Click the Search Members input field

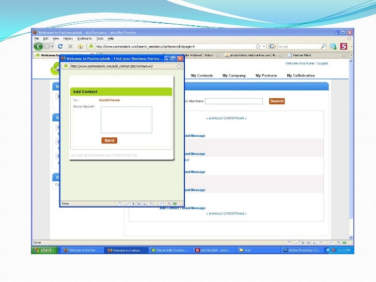[x=234, y=101]
